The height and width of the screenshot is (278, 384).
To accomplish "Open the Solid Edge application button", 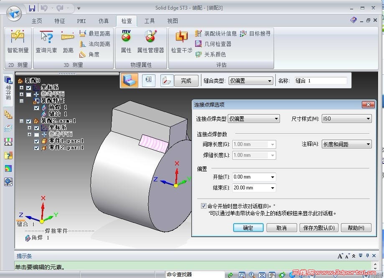I will pos(14,13).
